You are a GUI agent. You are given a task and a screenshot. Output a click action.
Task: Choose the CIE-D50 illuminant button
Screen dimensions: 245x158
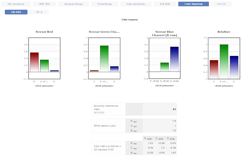tap(16, 12)
